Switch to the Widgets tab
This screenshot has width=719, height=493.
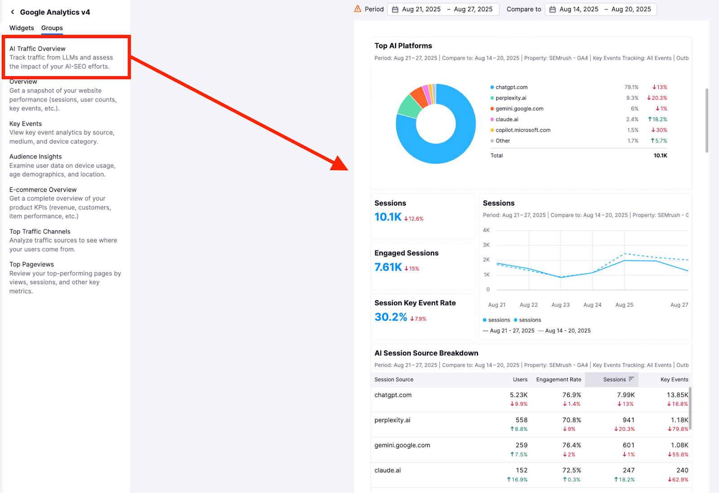coord(21,28)
